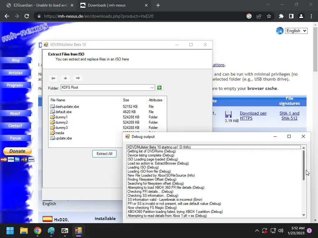Open About in the website sidebar
Image resolution: width=318 pixels, height=238 pixels.
click(x=16, y=113)
